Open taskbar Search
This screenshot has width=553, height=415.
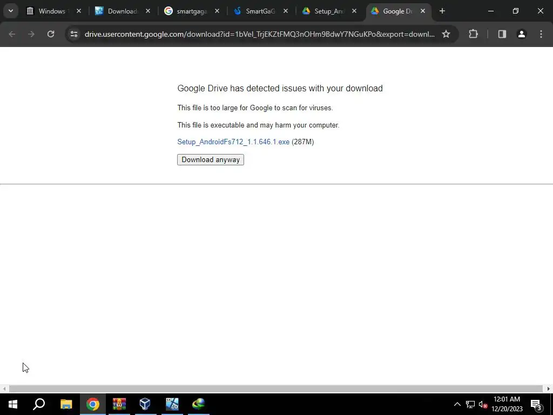(39, 404)
